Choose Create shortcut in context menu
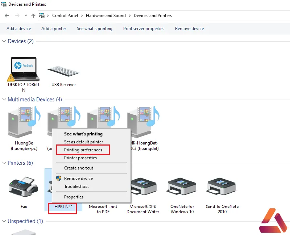The height and width of the screenshot is (235, 290). pyautogui.click(x=79, y=168)
